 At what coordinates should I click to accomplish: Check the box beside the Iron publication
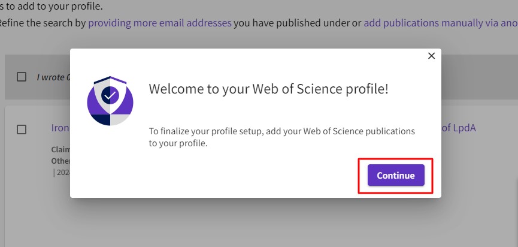pyautogui.click(x=22, y=129)
